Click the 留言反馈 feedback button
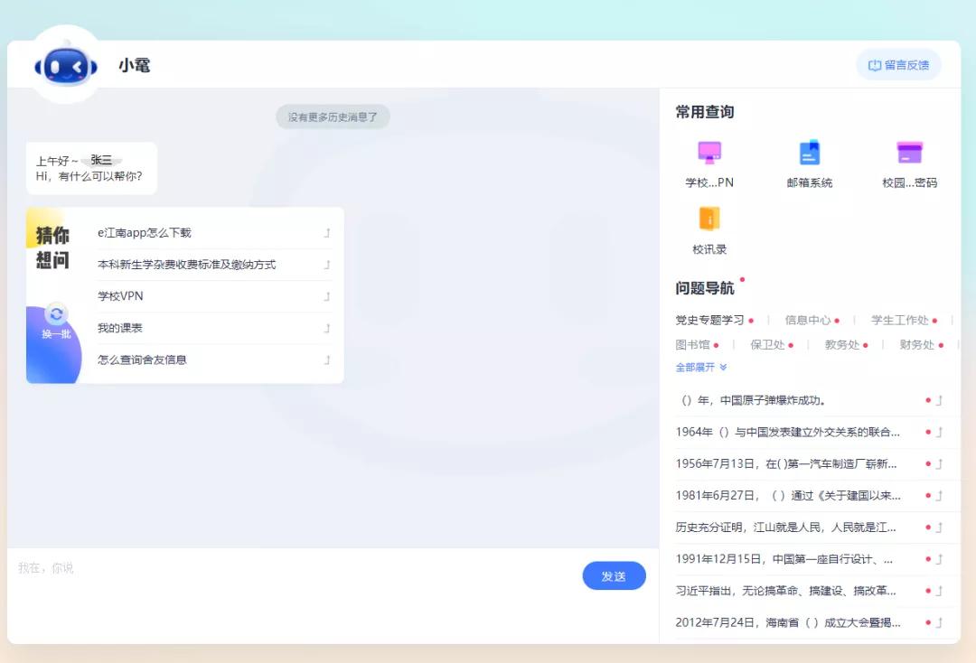 (898, 64)
